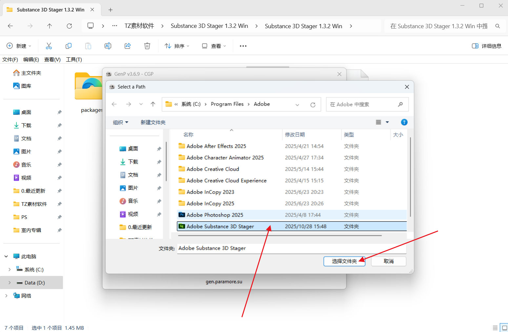The height and width of the screenshot is (332, 508).
Task: Click the Cancel button in dialog
Action: point(389,261)
